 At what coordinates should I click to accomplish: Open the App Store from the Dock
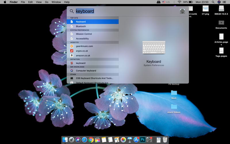click(136, 140)
